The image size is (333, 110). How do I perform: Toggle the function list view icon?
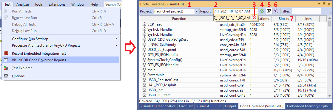point(269,11)
